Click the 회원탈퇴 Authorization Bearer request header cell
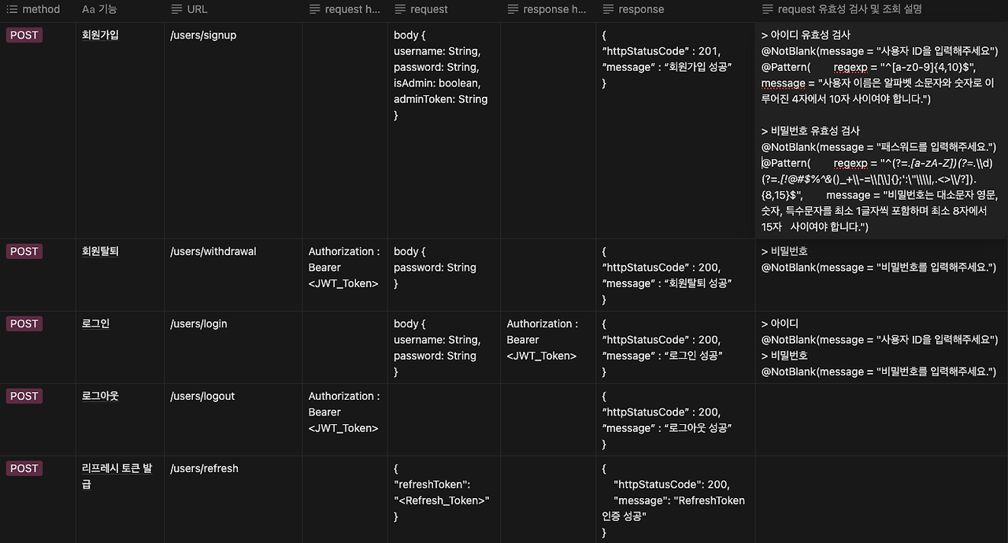This screenshot has width=1008, height=543. [345, 275]
